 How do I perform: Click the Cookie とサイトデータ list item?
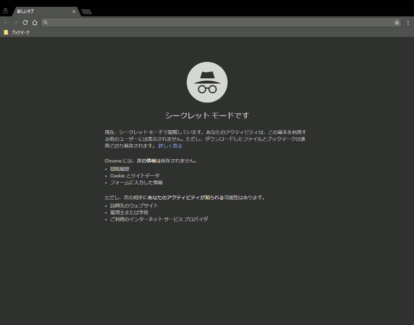135,176
